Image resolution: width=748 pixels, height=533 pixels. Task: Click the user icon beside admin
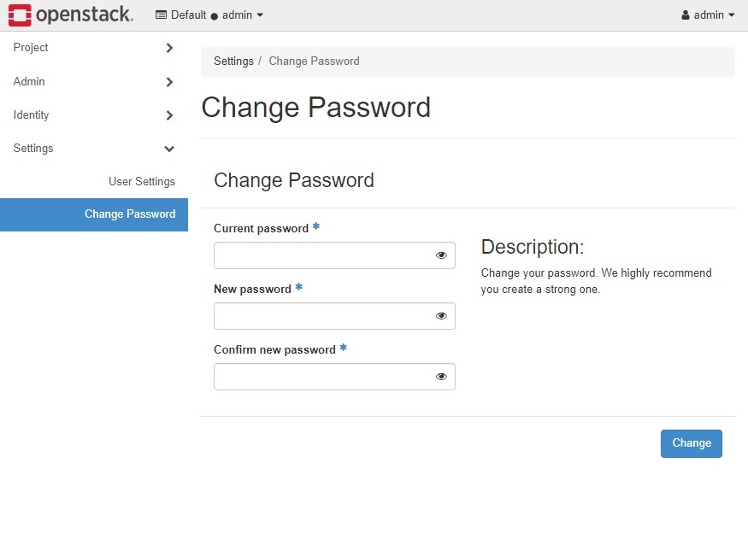[686, 15]
